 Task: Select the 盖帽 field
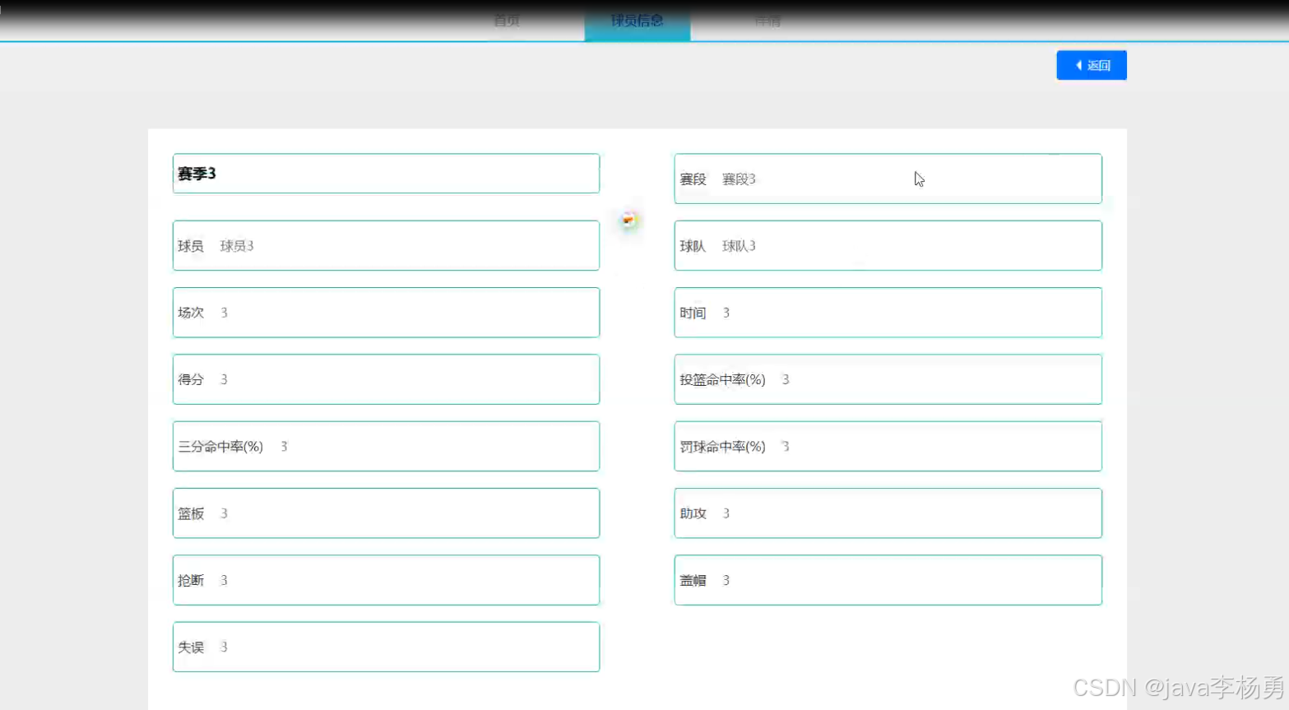click(888, 580)
